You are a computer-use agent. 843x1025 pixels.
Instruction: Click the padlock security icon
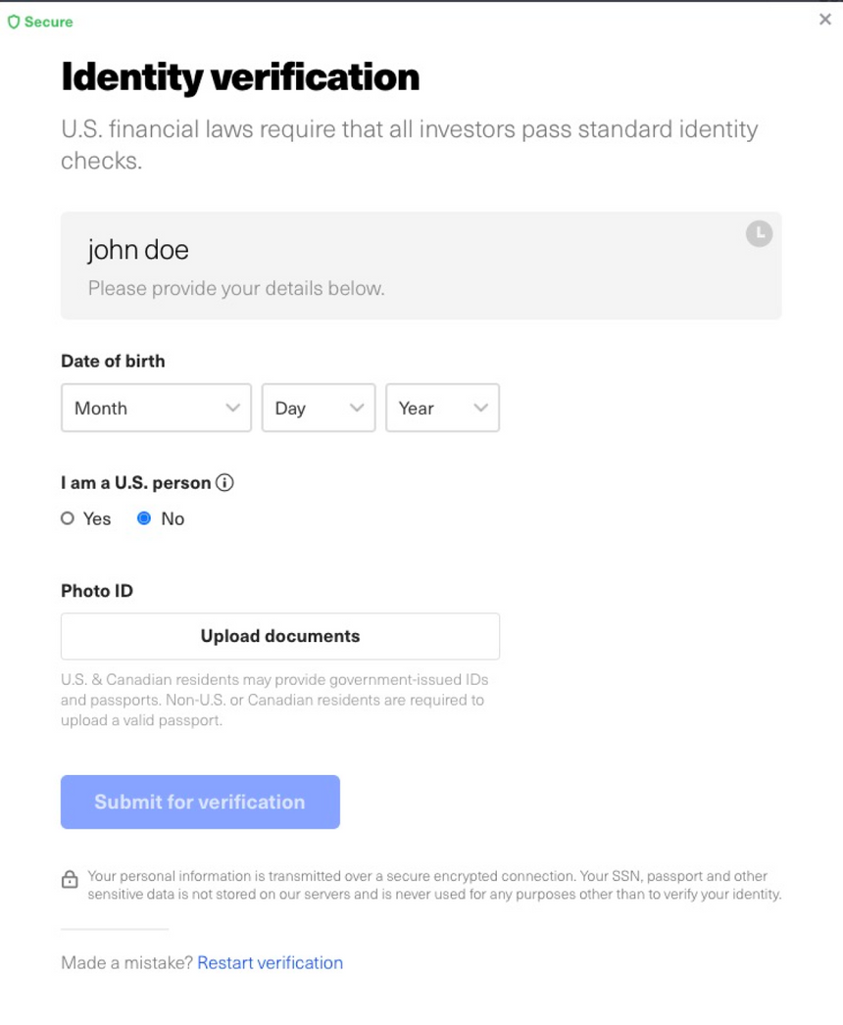coord(70,880)
